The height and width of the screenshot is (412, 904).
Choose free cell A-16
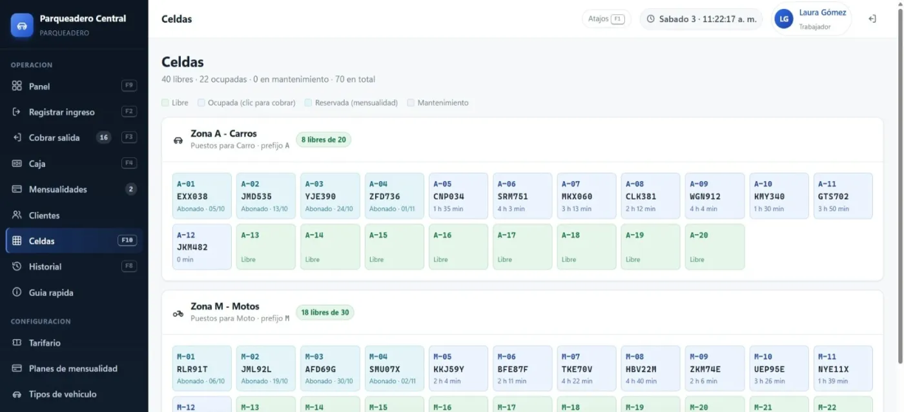coord(458,247)
